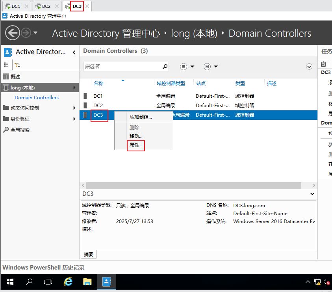
Task: Expand the filter criteria chevron
Action: [309, 67]
